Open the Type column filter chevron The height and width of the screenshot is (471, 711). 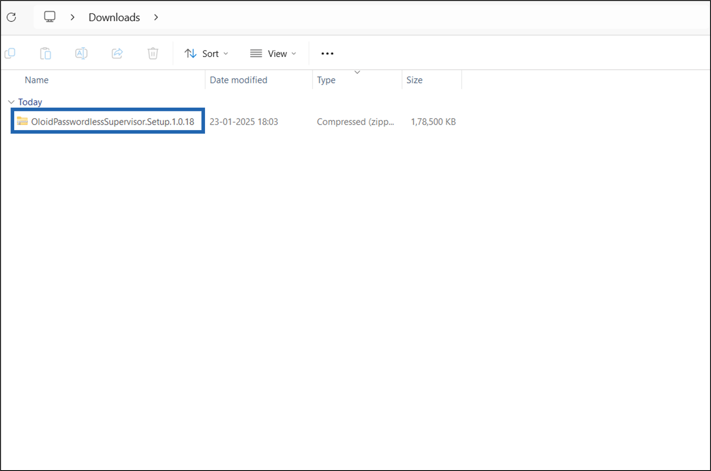coord(357,72)
